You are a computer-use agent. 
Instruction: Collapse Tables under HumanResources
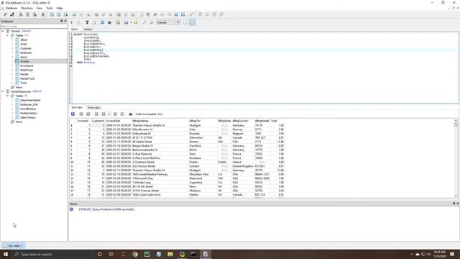pos(7,96)
